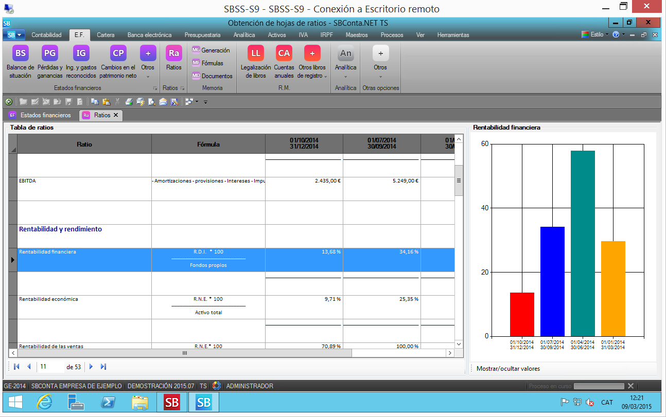Open Cuentas anuales (CA)
The height and width of the screenshot is (417, 666).
pyautogui.click(x=284, y=53)
